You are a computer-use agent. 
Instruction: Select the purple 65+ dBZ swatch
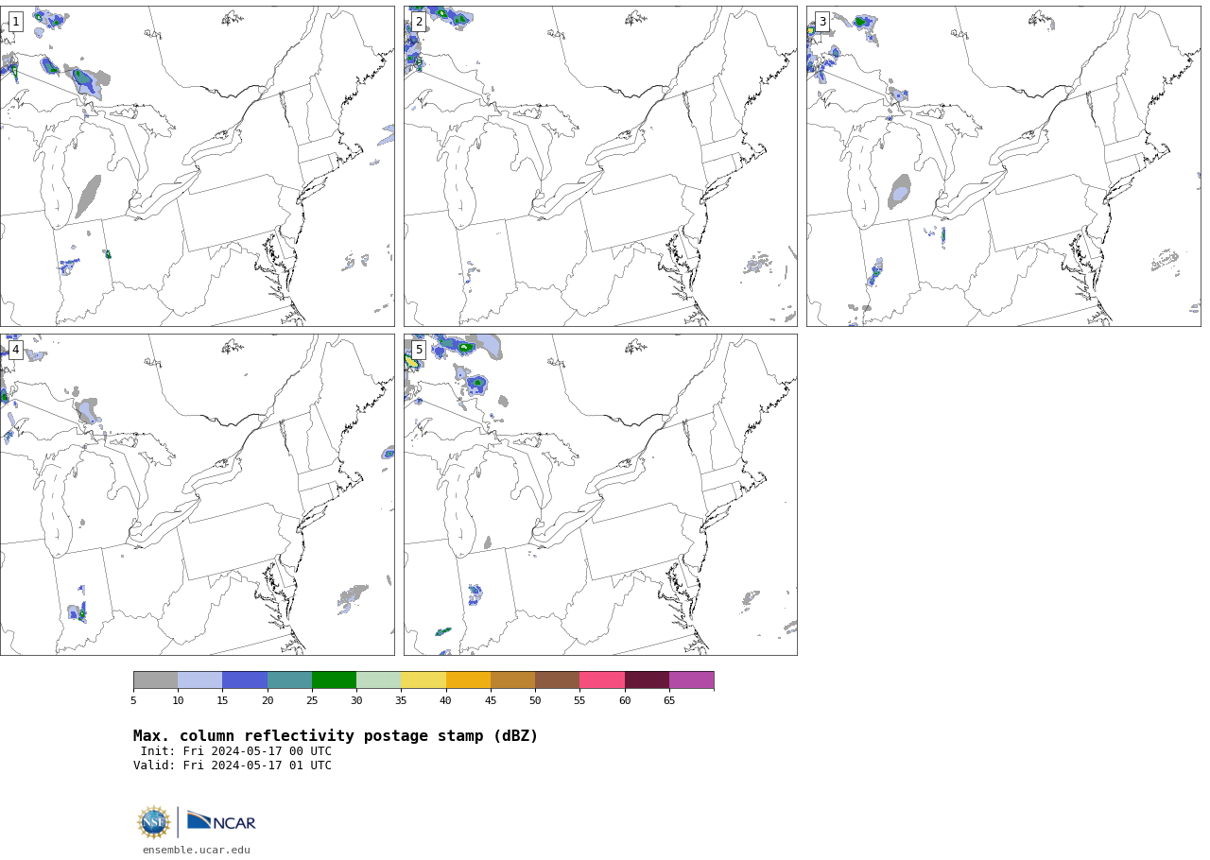coord(691,680)
